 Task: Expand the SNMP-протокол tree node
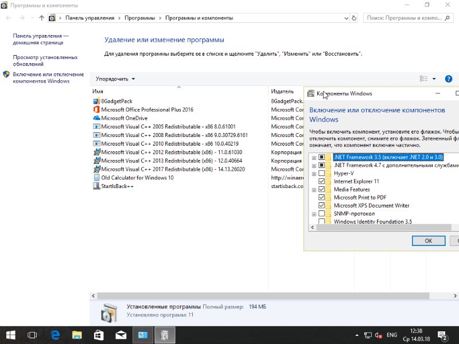click(314, 214)
